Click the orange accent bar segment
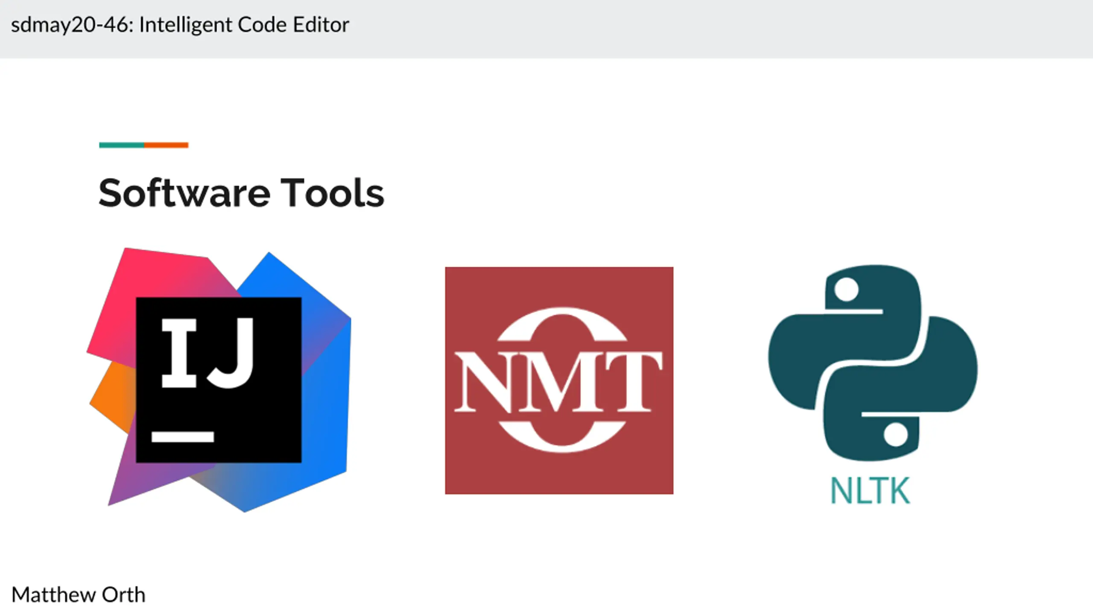Image resolution: width=1093 pixels, height=615 pixels. click(x=166, y=145)
